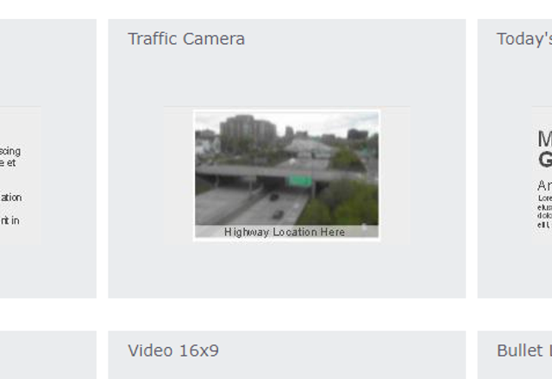This screenshot has height=379, width=552.
Task: Click the 'nt in' text in the left card
Action: click(x=9, y=220)
